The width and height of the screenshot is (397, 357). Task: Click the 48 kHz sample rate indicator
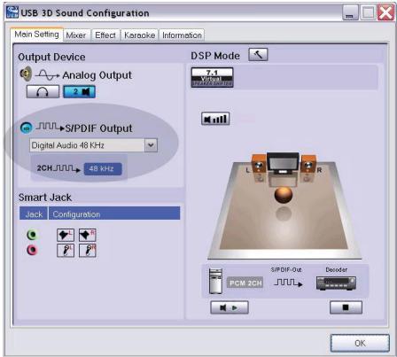click(x=103, y=168)
